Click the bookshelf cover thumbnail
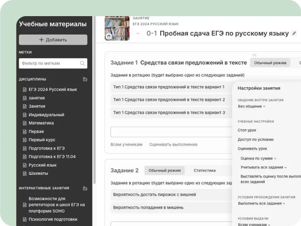 (x=117, y=28)
